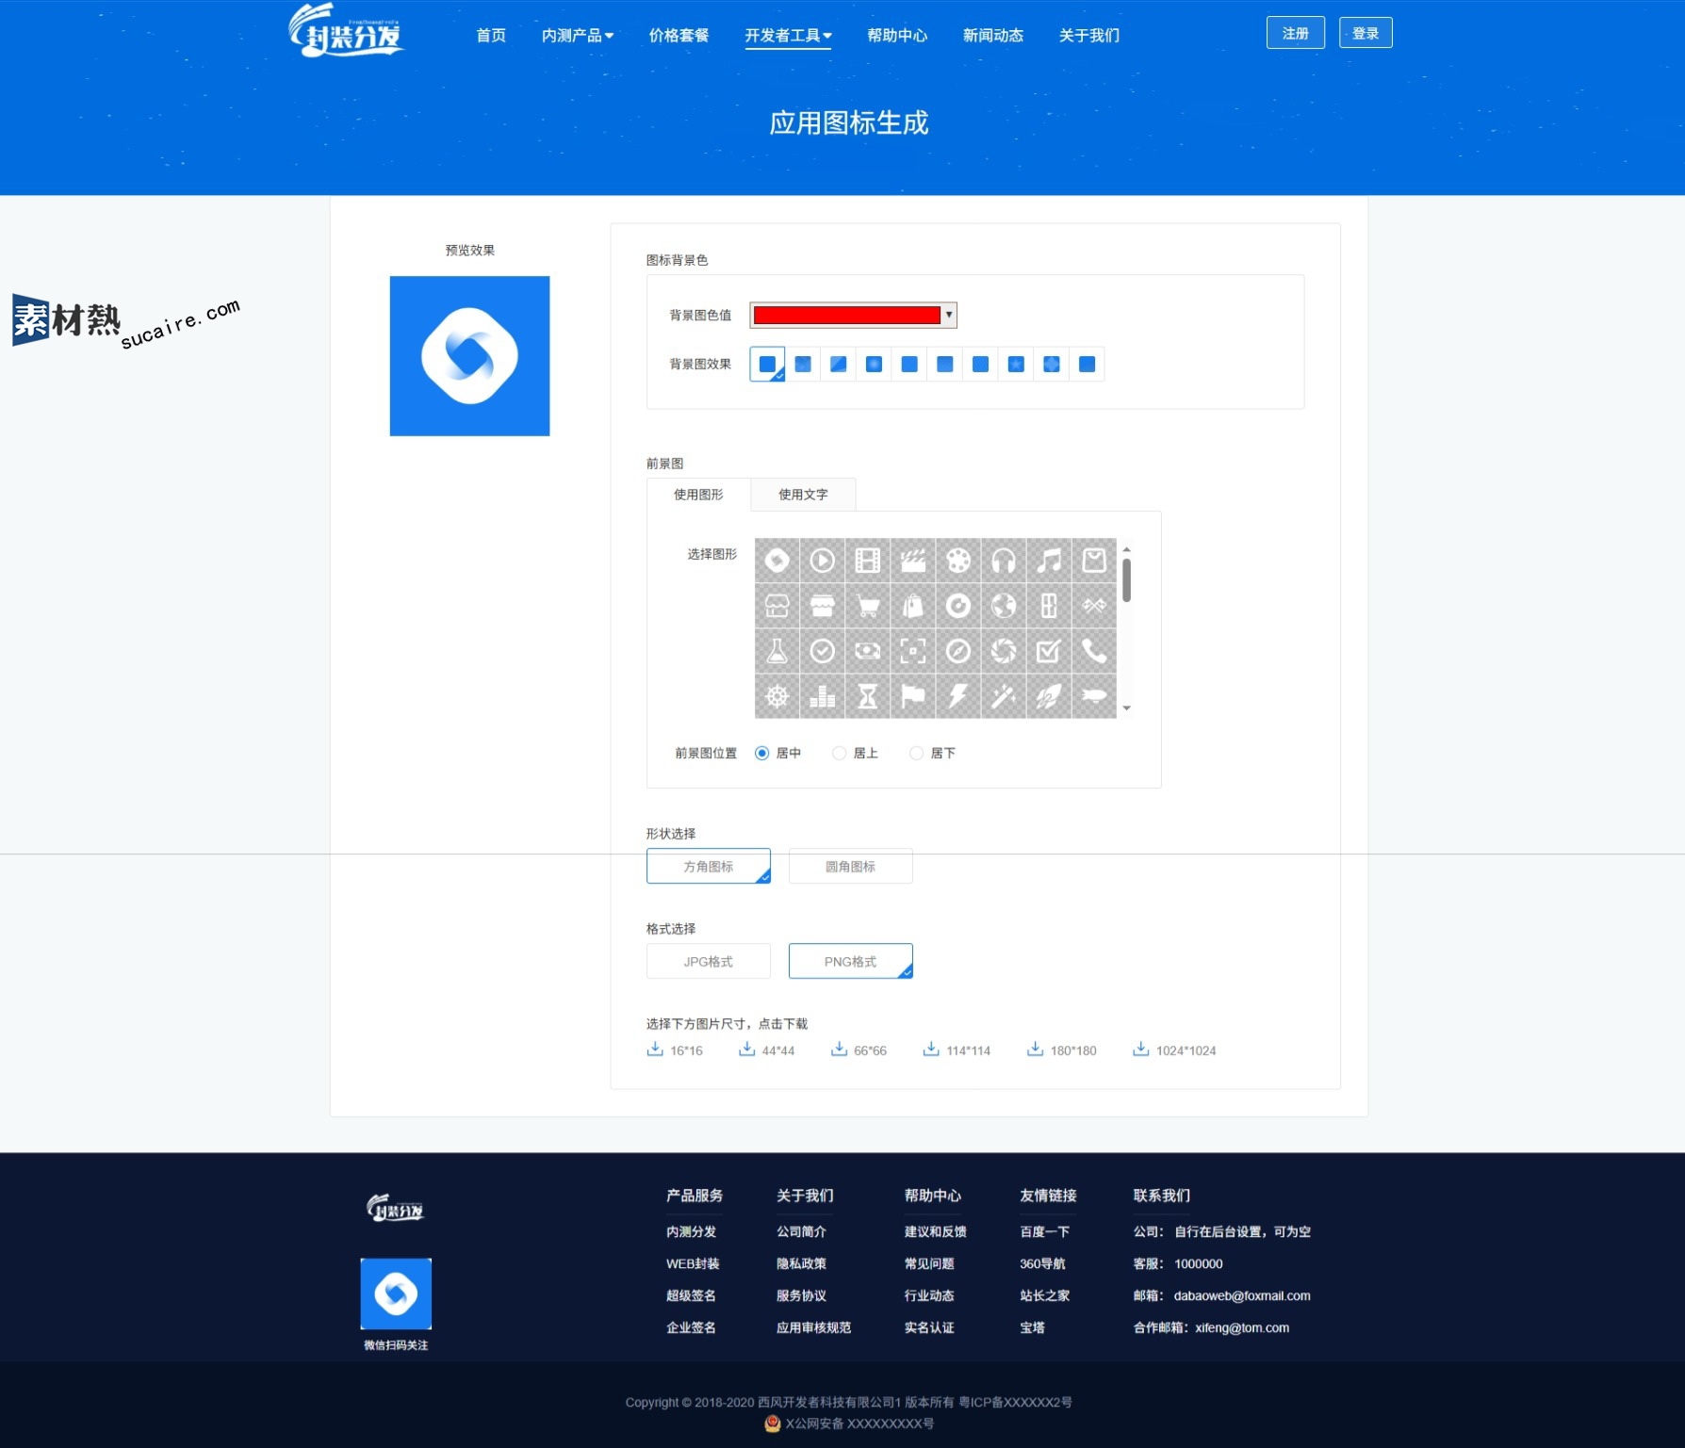The height and width of the screenshot is (1448, 1685).
Task: Pick the lab flask shape
Action: (x=777, y=651)
